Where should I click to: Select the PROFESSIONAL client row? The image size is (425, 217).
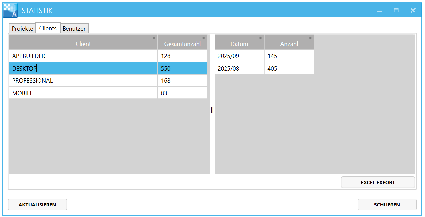(83, 81)
